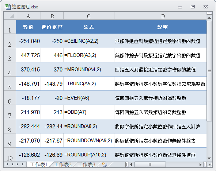Click the Select All corner button
The width and height of the screenshot is (216, 171).
[x=10, y=16]
